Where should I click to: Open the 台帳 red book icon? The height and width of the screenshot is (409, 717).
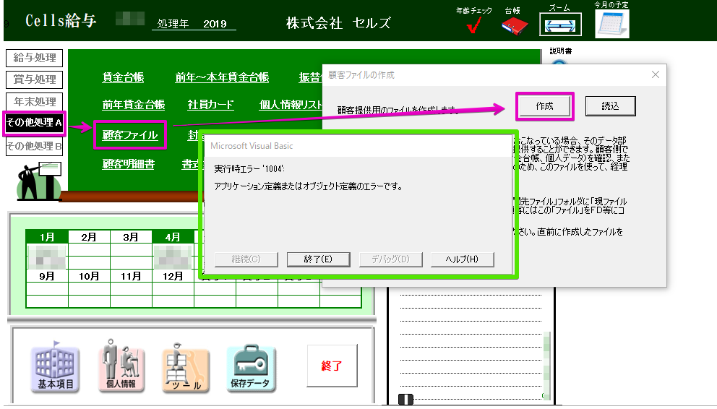(515, 27)
